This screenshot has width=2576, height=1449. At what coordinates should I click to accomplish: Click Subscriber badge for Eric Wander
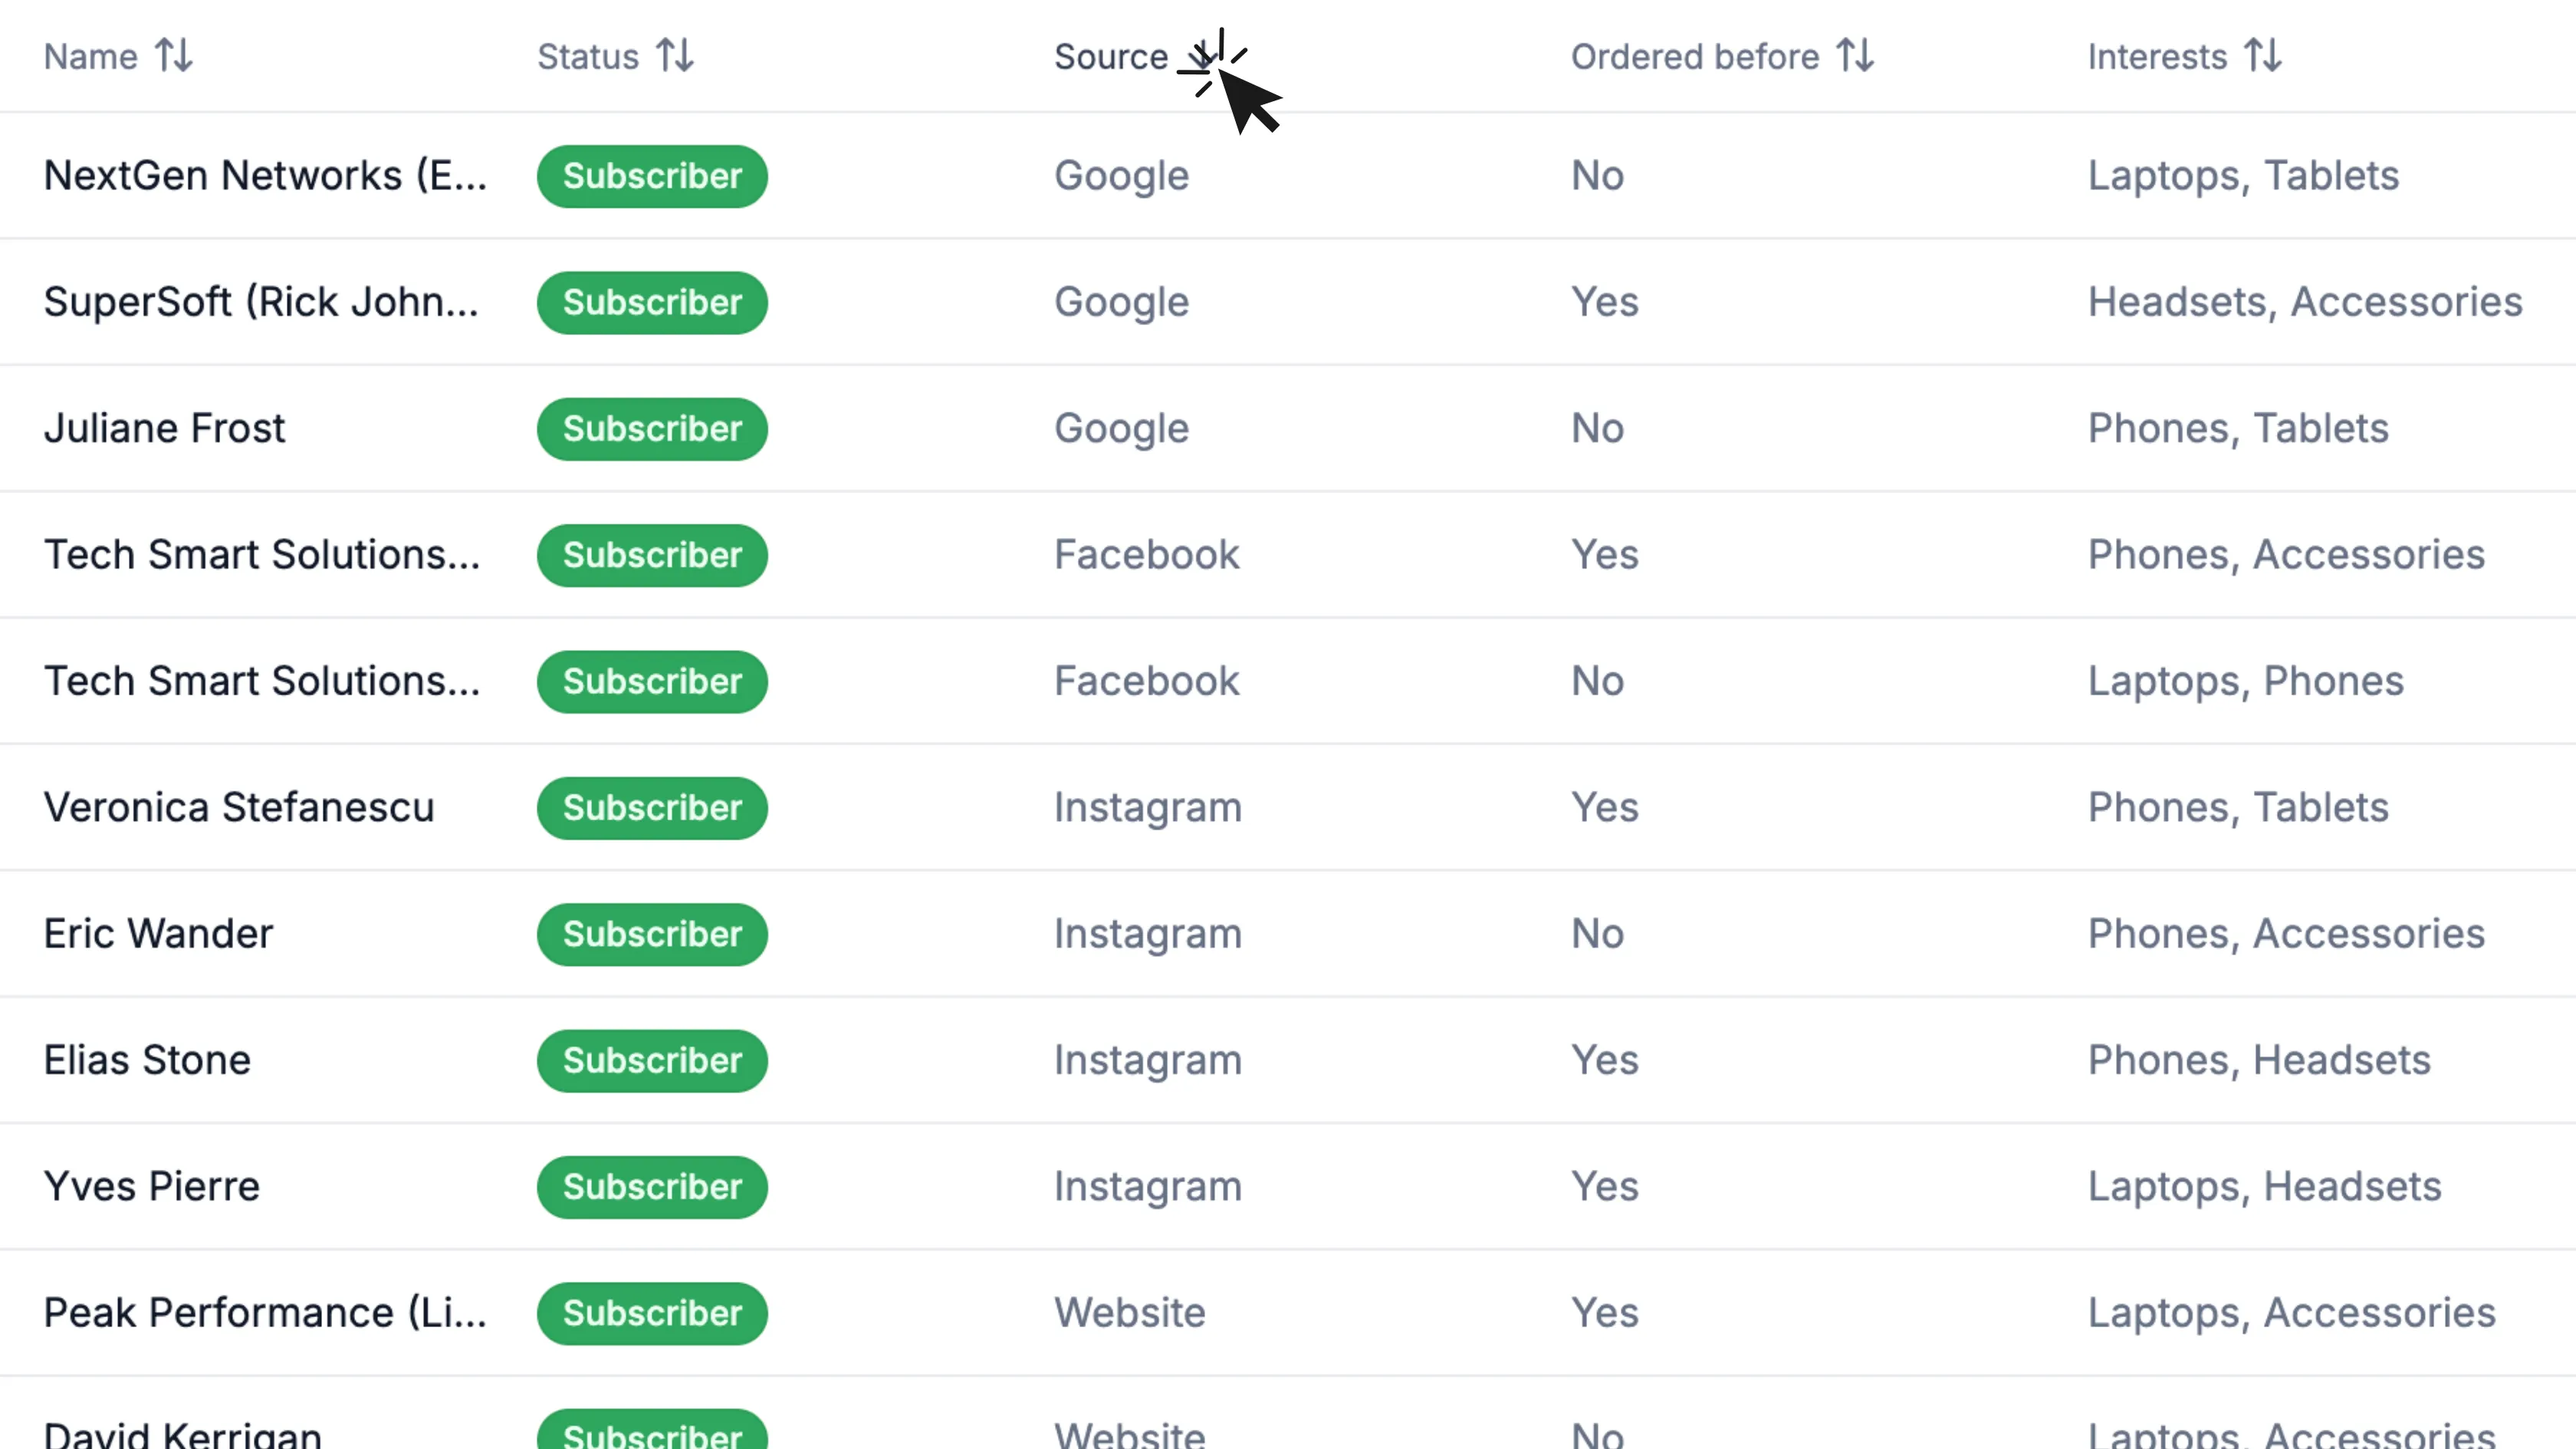652,934
